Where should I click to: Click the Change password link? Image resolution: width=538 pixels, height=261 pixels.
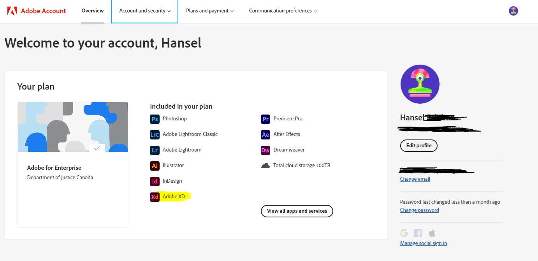[x=419, y=210]
